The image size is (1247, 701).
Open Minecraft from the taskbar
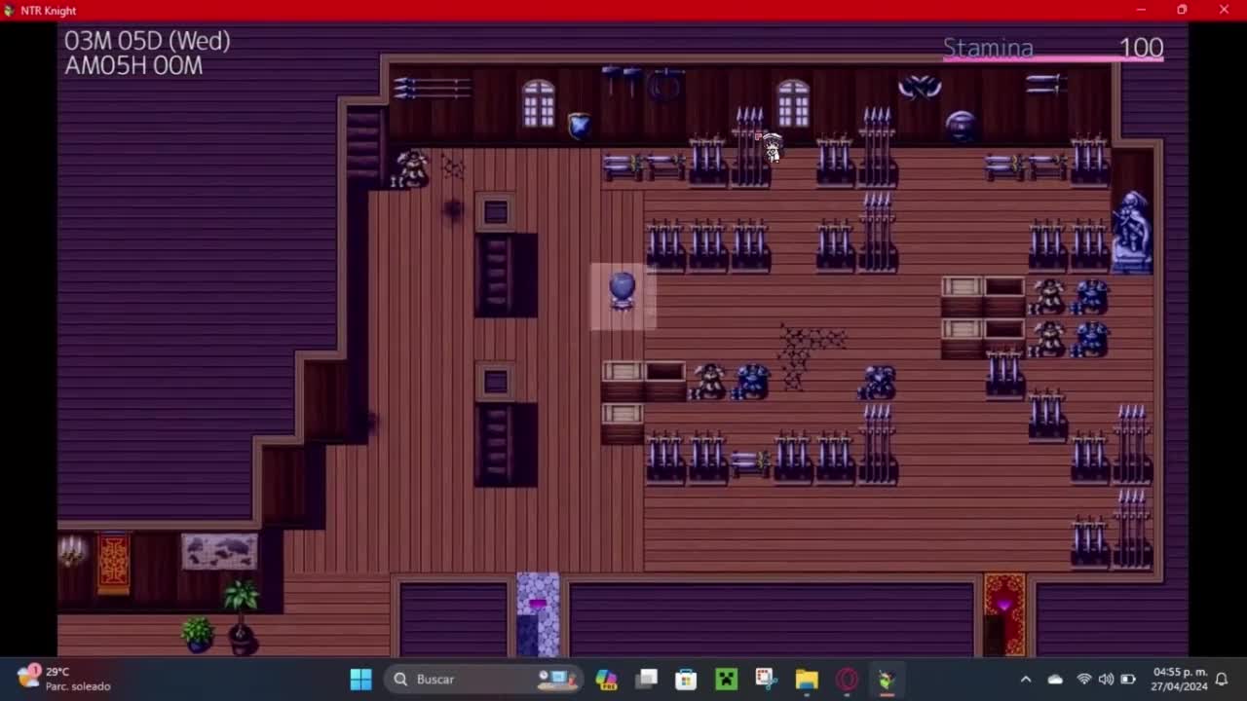(726, 679)
